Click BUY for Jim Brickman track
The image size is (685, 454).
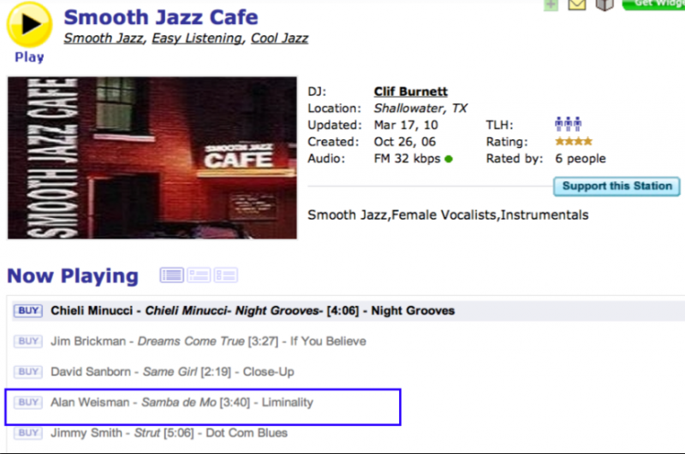(28, 341)
